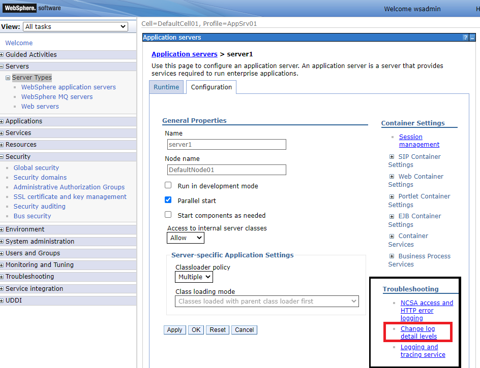
Task: Open Application servers breadcrumb link
Action: [x=184, y=54]
